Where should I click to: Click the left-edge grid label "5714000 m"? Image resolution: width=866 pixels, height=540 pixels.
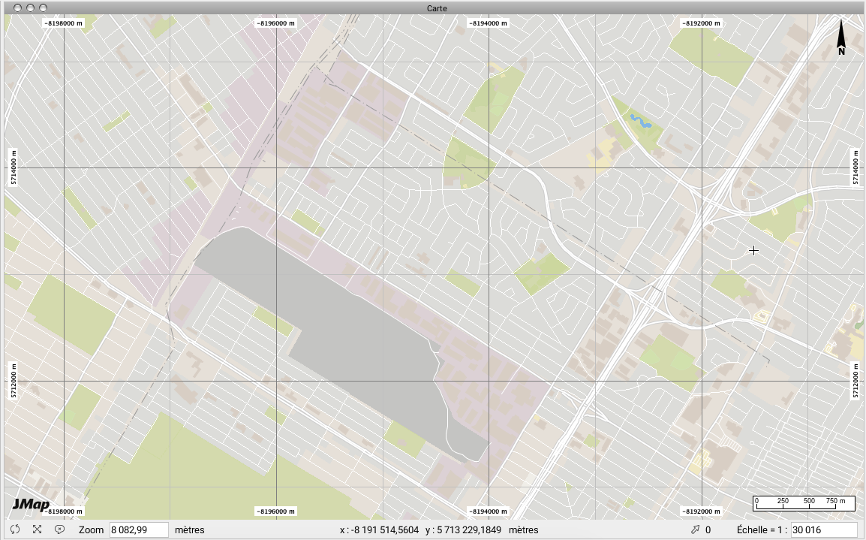click(x=14, y=167)
